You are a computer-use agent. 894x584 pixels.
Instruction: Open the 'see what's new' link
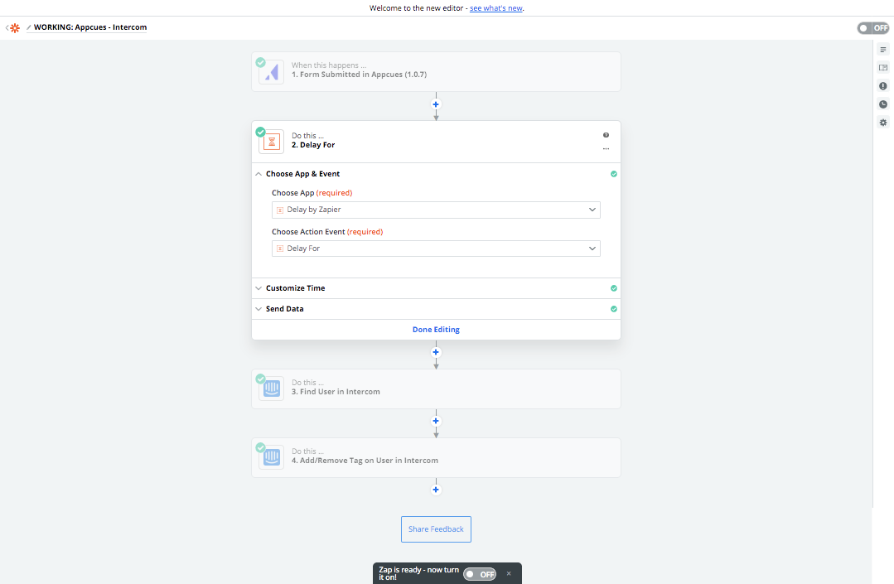click(496, 8)
